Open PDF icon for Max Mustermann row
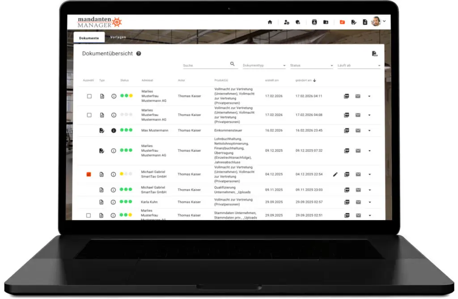Viewport: 458px width, 299px height. click(x=347, y=131)
